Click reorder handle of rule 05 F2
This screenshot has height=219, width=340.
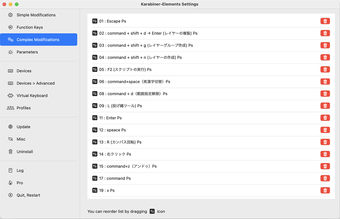[x=95, y=69]
